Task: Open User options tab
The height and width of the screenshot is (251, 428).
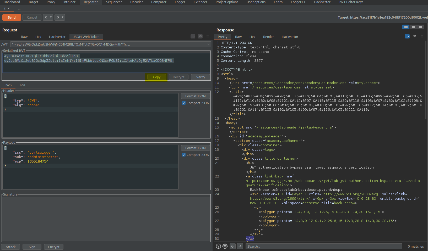Action: (256, 2)
